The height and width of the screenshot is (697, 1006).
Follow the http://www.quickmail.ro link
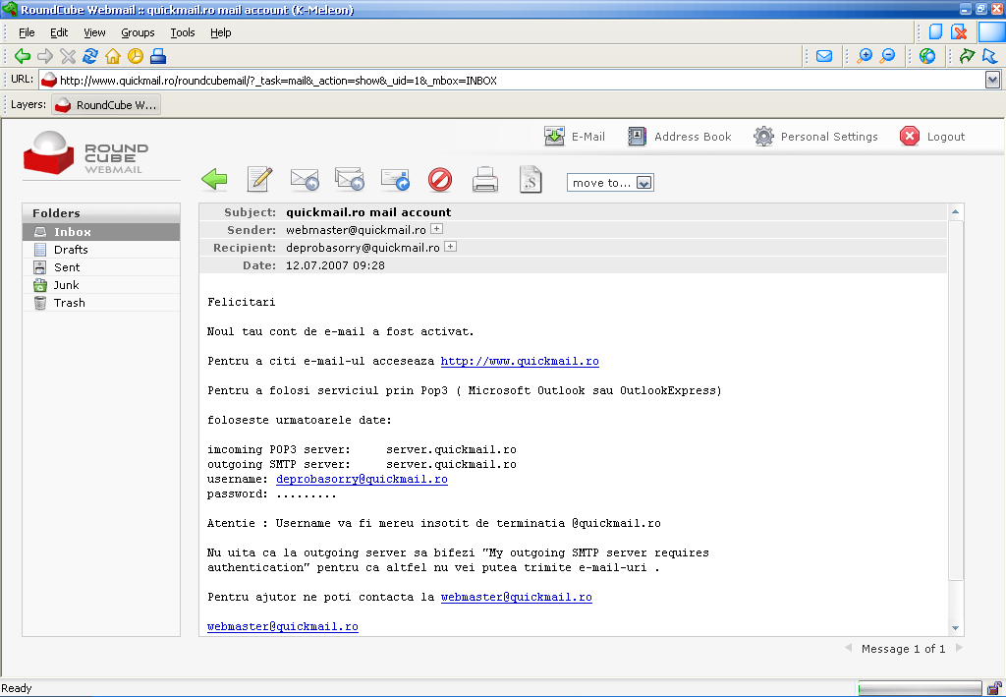pyautogui.click(x=520, y=362)
